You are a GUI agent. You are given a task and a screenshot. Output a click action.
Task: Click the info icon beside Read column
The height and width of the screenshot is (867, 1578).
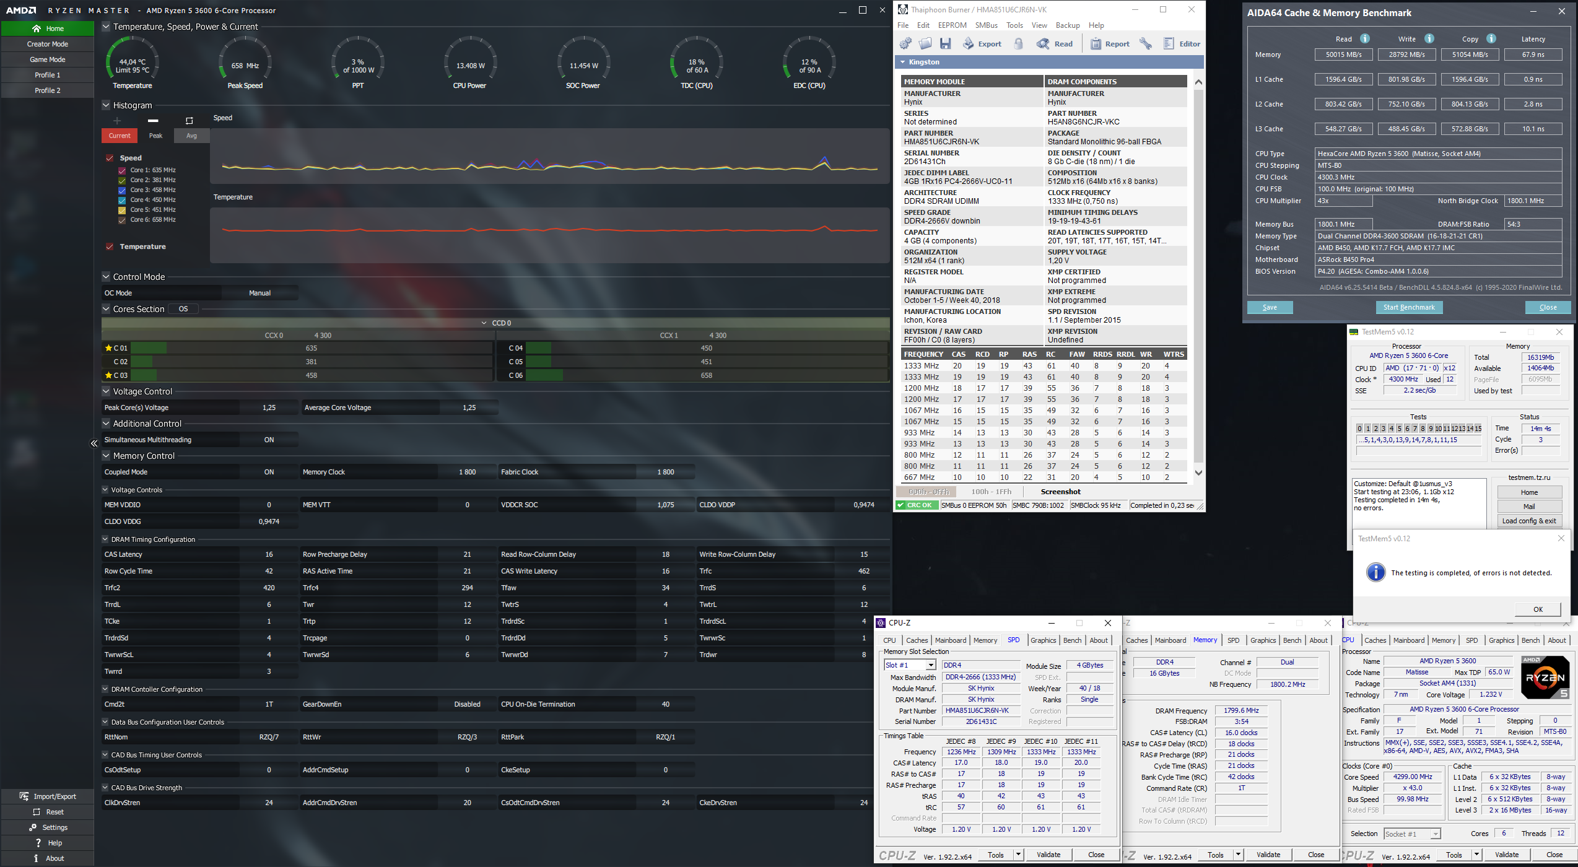click(x=1364, y=38)
